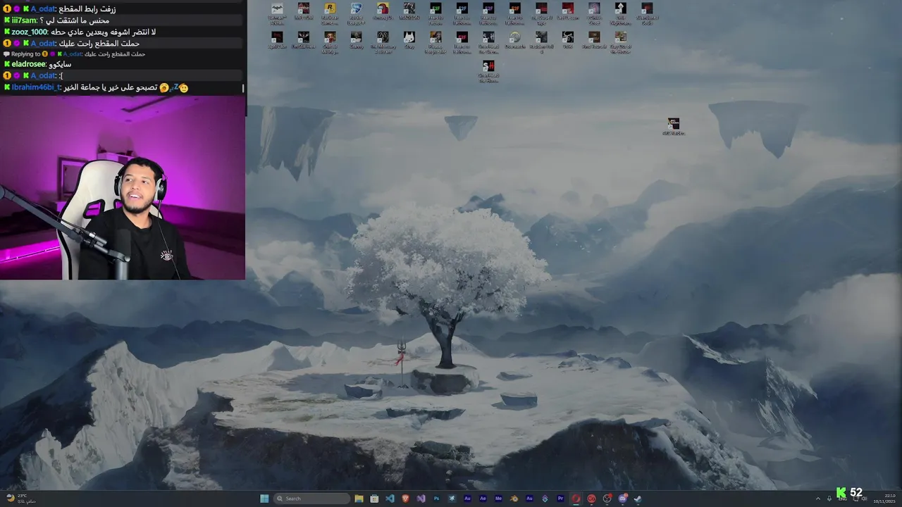This screenshot has height=507, width=902.
Task: Select the Find Yourself desktop icon
Action: 594,40
